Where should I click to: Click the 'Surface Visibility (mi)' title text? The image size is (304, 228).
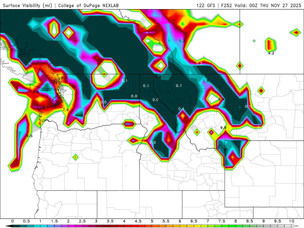point(27,6)
